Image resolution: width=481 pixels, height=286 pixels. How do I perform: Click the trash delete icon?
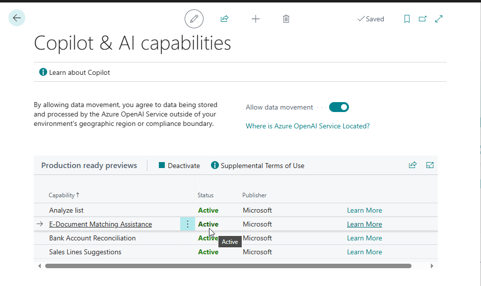coord(286,19)
